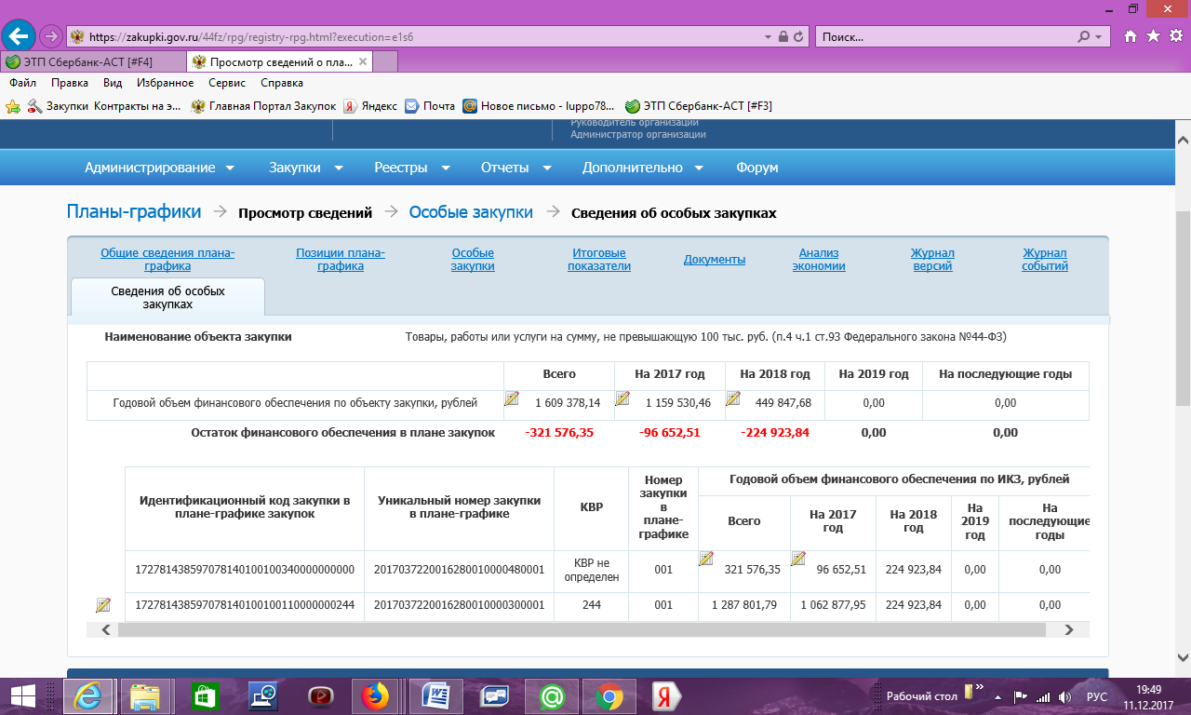Open the Почта favorites bookmark
The height and width of the screenshot is (715, 1191).
(x=430, y=106)
